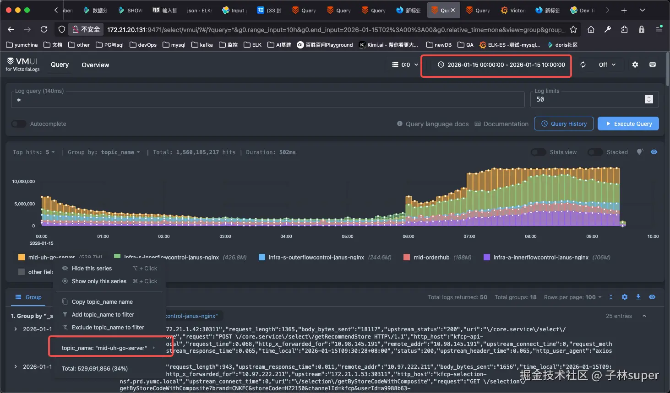Enable the Stats view toggle
The image size is (670, 393).
[x=538, y=152]
